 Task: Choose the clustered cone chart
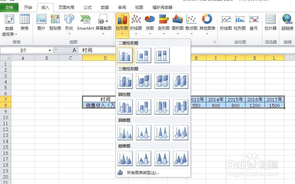pos(125,133)
